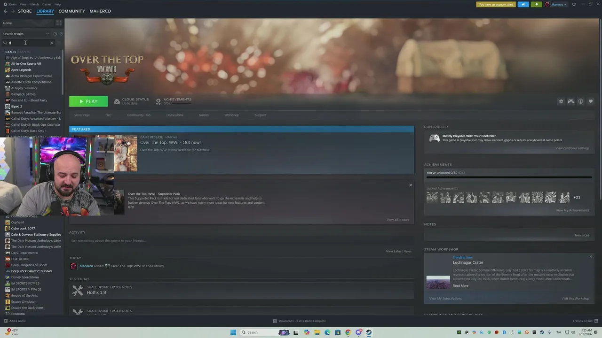Toggle collections grid view icon
Viewport: 602px width, 338px height.
click(59, 23)
